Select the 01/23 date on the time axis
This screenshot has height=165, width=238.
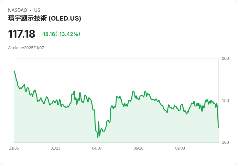[55, 148]
